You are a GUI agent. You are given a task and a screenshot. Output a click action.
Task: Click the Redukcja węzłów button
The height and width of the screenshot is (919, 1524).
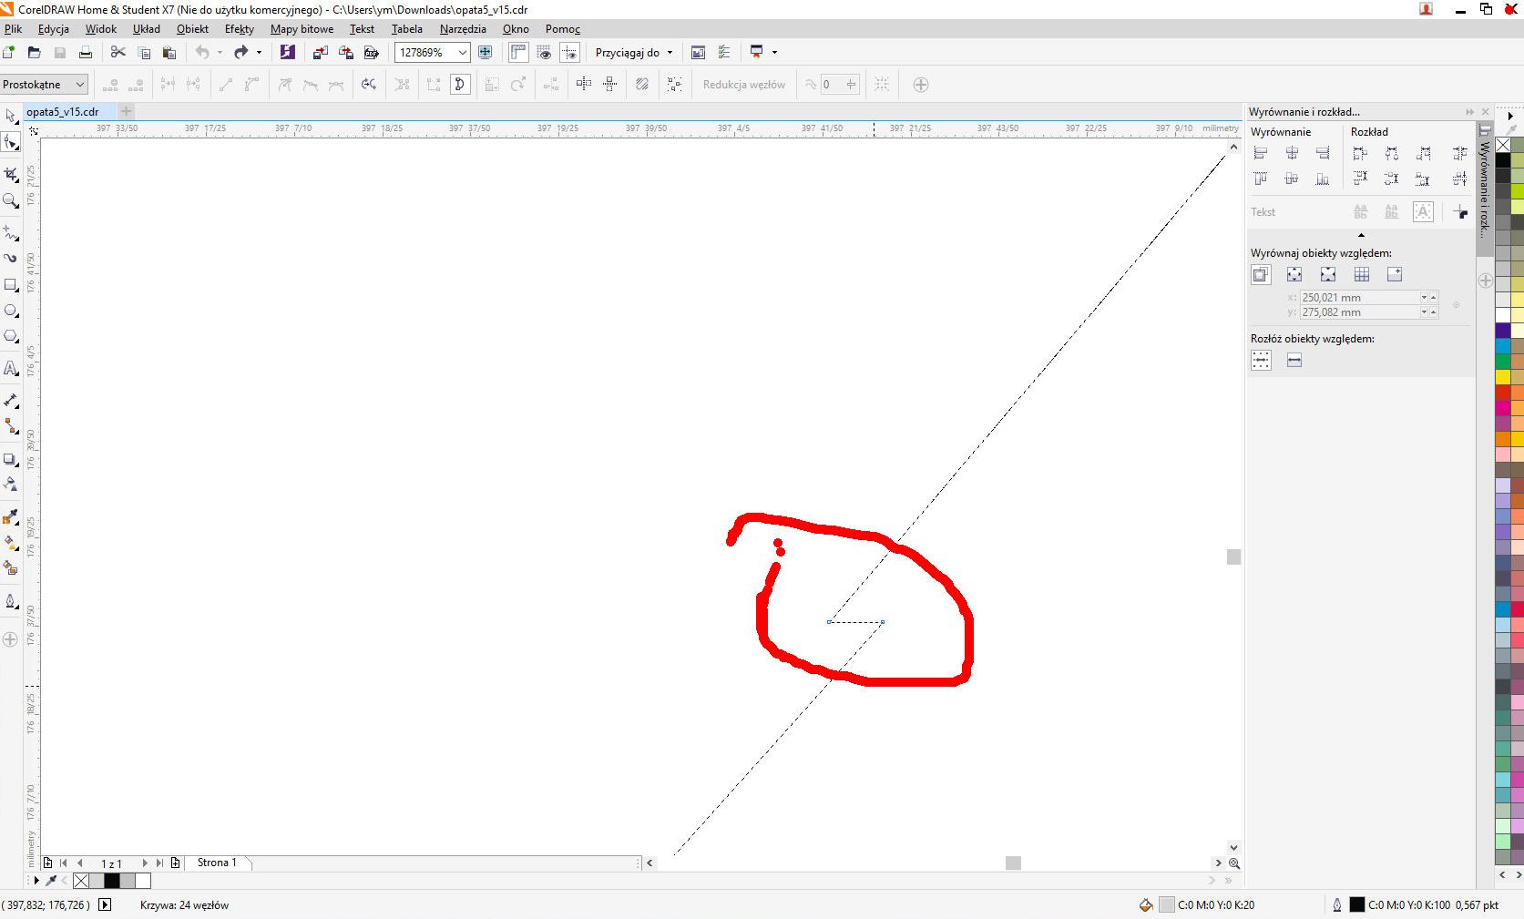pos(743,85)
